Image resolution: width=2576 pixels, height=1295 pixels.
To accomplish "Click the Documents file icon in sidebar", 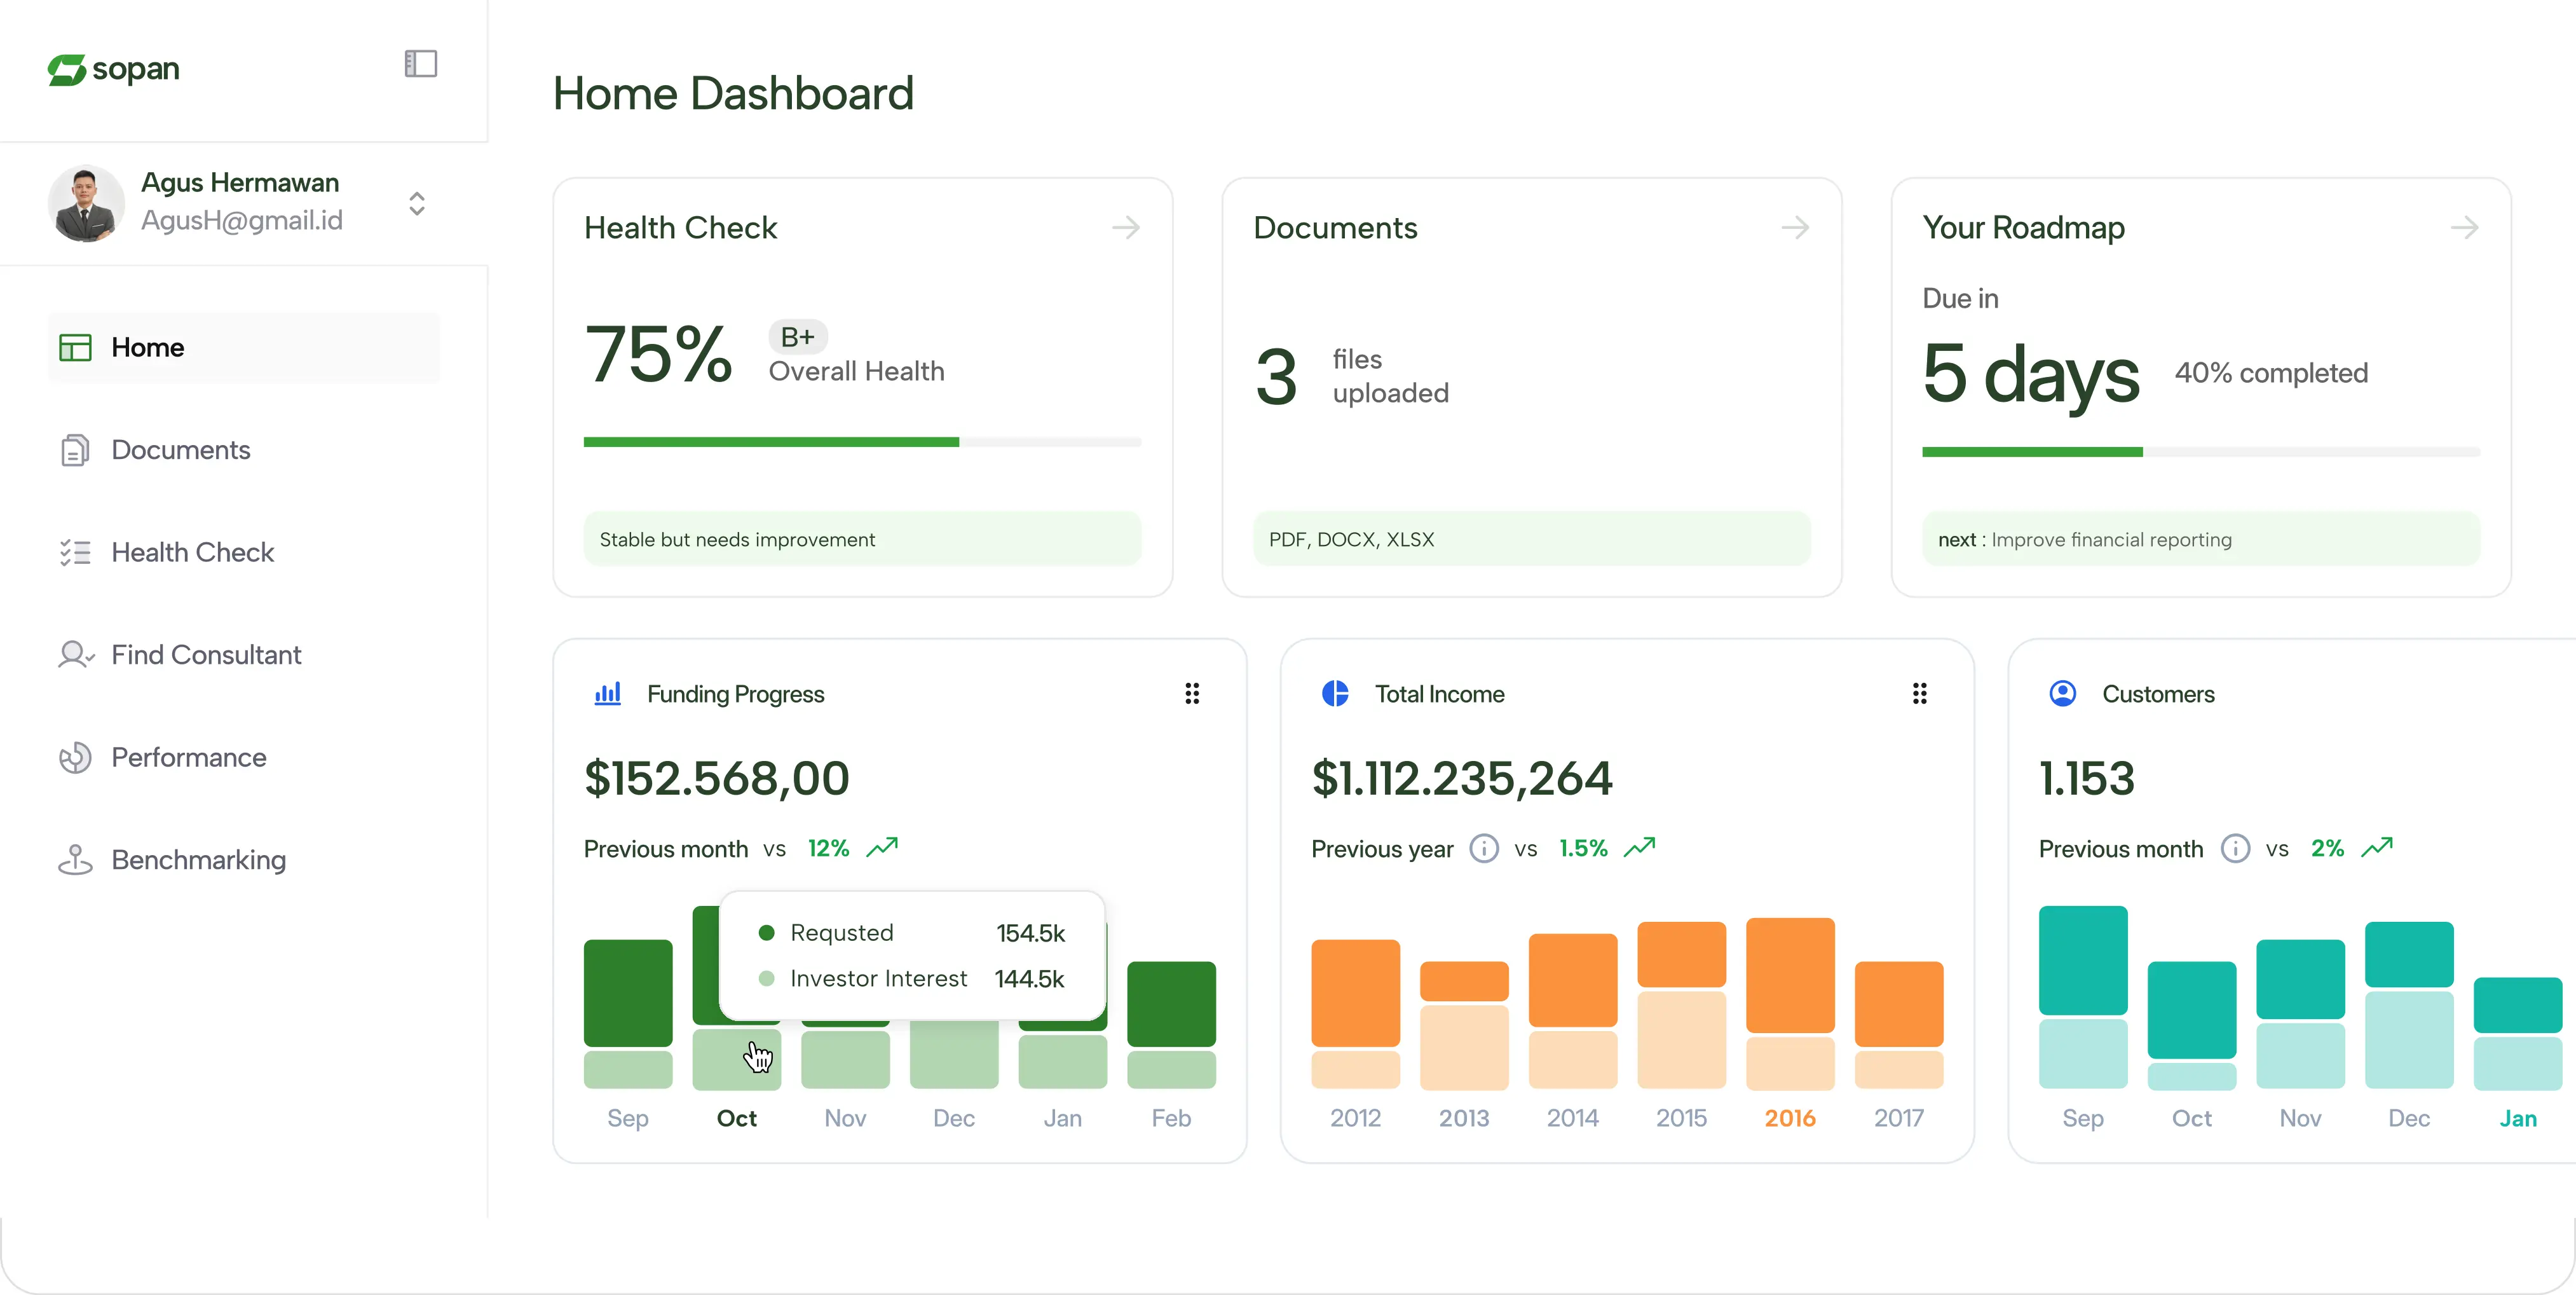I will coord(75,450).
